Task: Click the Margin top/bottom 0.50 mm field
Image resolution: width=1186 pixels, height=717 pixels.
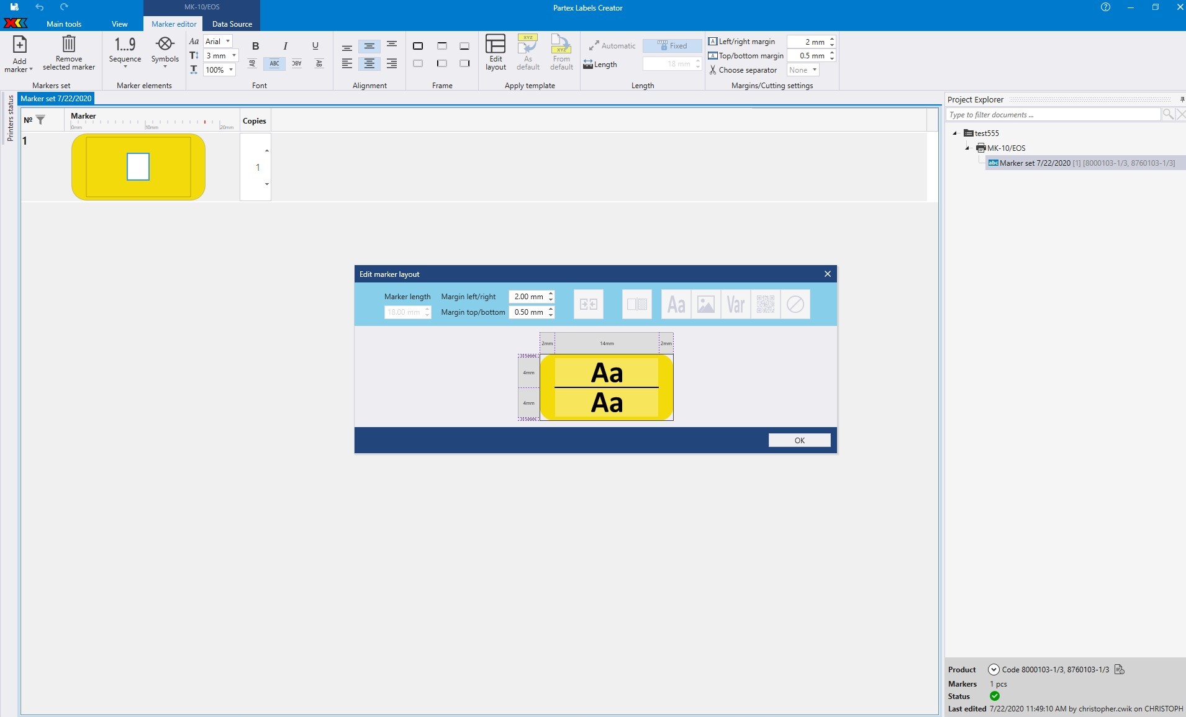Action: coord(528,312)
